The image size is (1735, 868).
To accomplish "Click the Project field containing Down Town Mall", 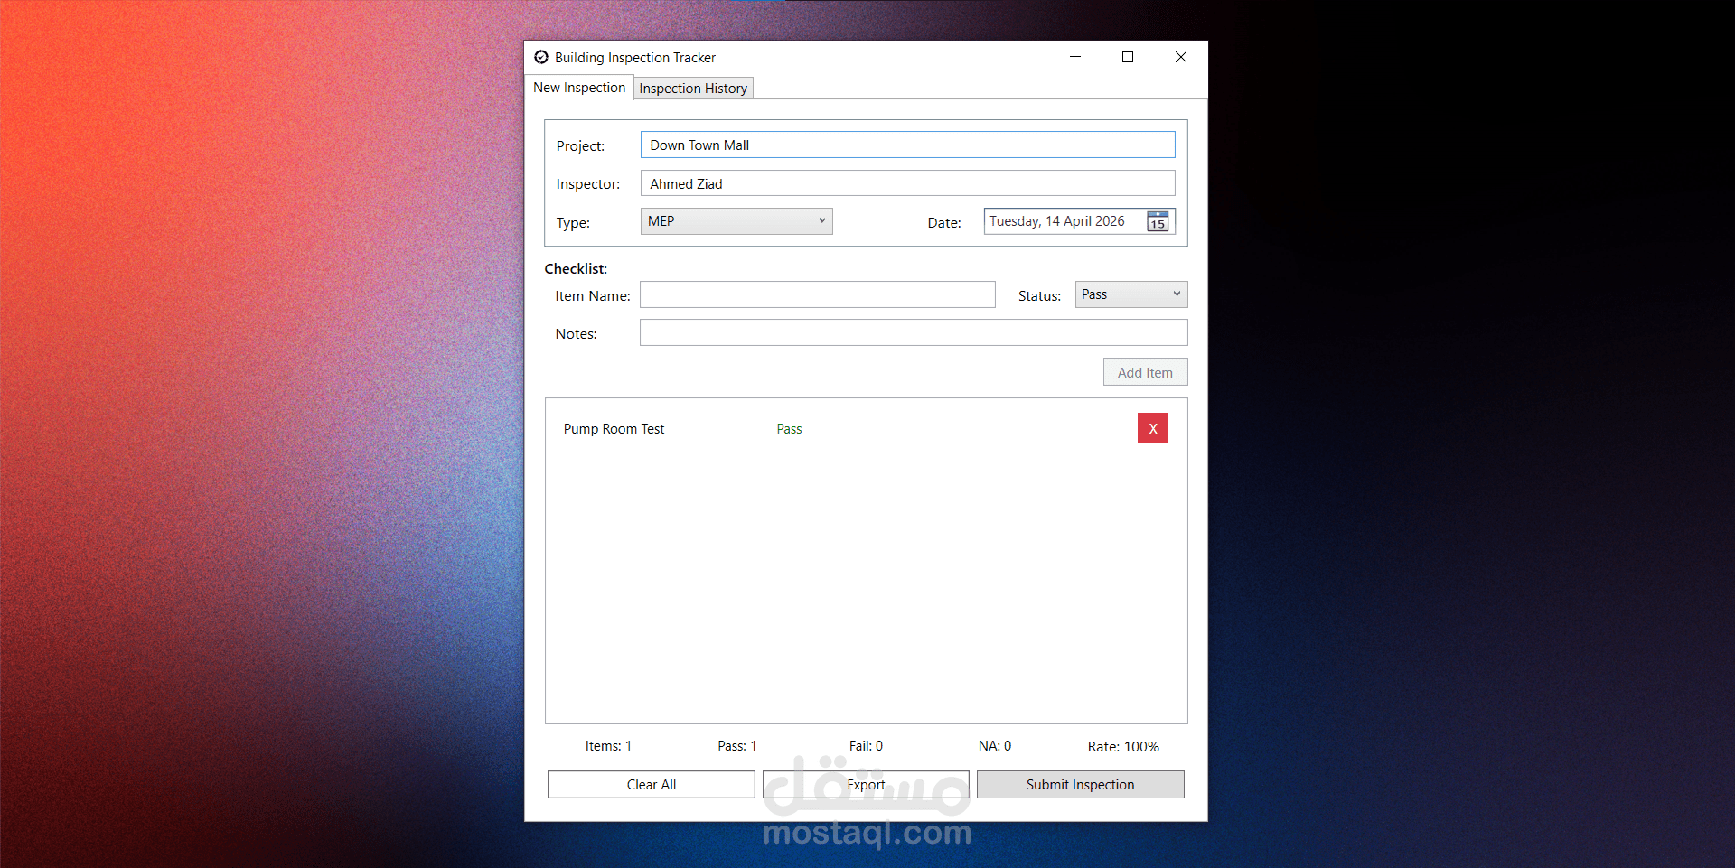I will (907, 145).
